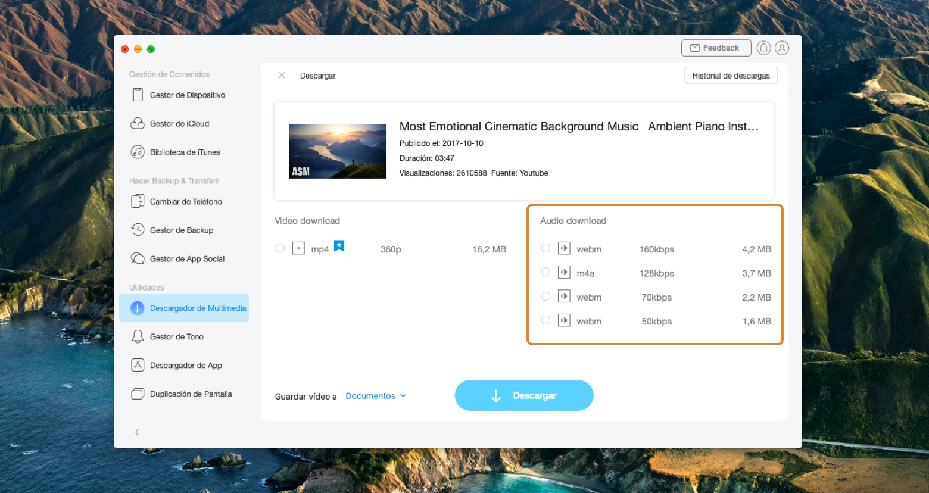The width and height of the screenshot is (929, 493).
Task: Click the Cambiar de Teléfono icon
Action: 138,201
